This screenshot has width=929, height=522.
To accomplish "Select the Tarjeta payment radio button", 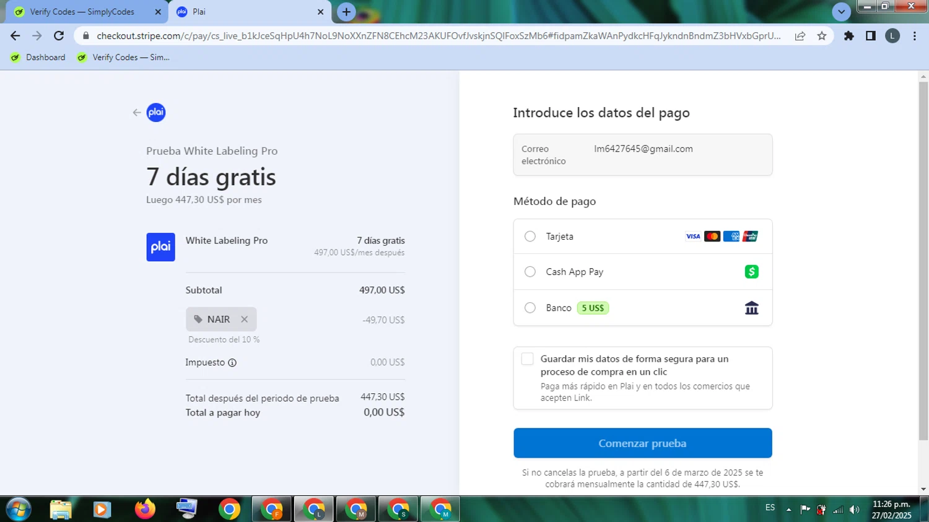I will tap(530, 237).
